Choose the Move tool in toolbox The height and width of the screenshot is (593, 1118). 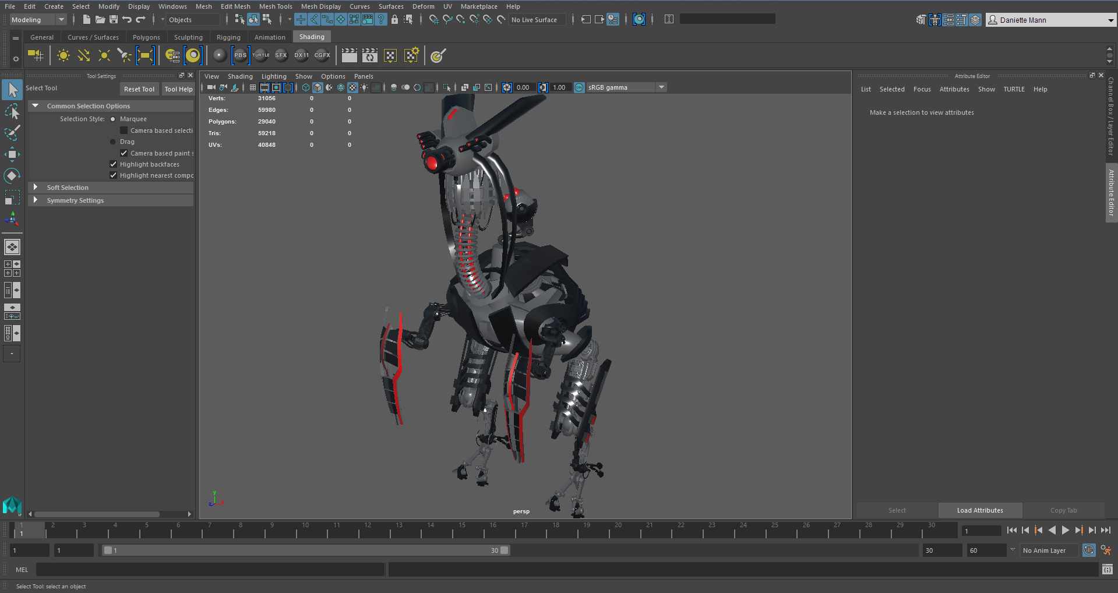(x=12, y=154)
